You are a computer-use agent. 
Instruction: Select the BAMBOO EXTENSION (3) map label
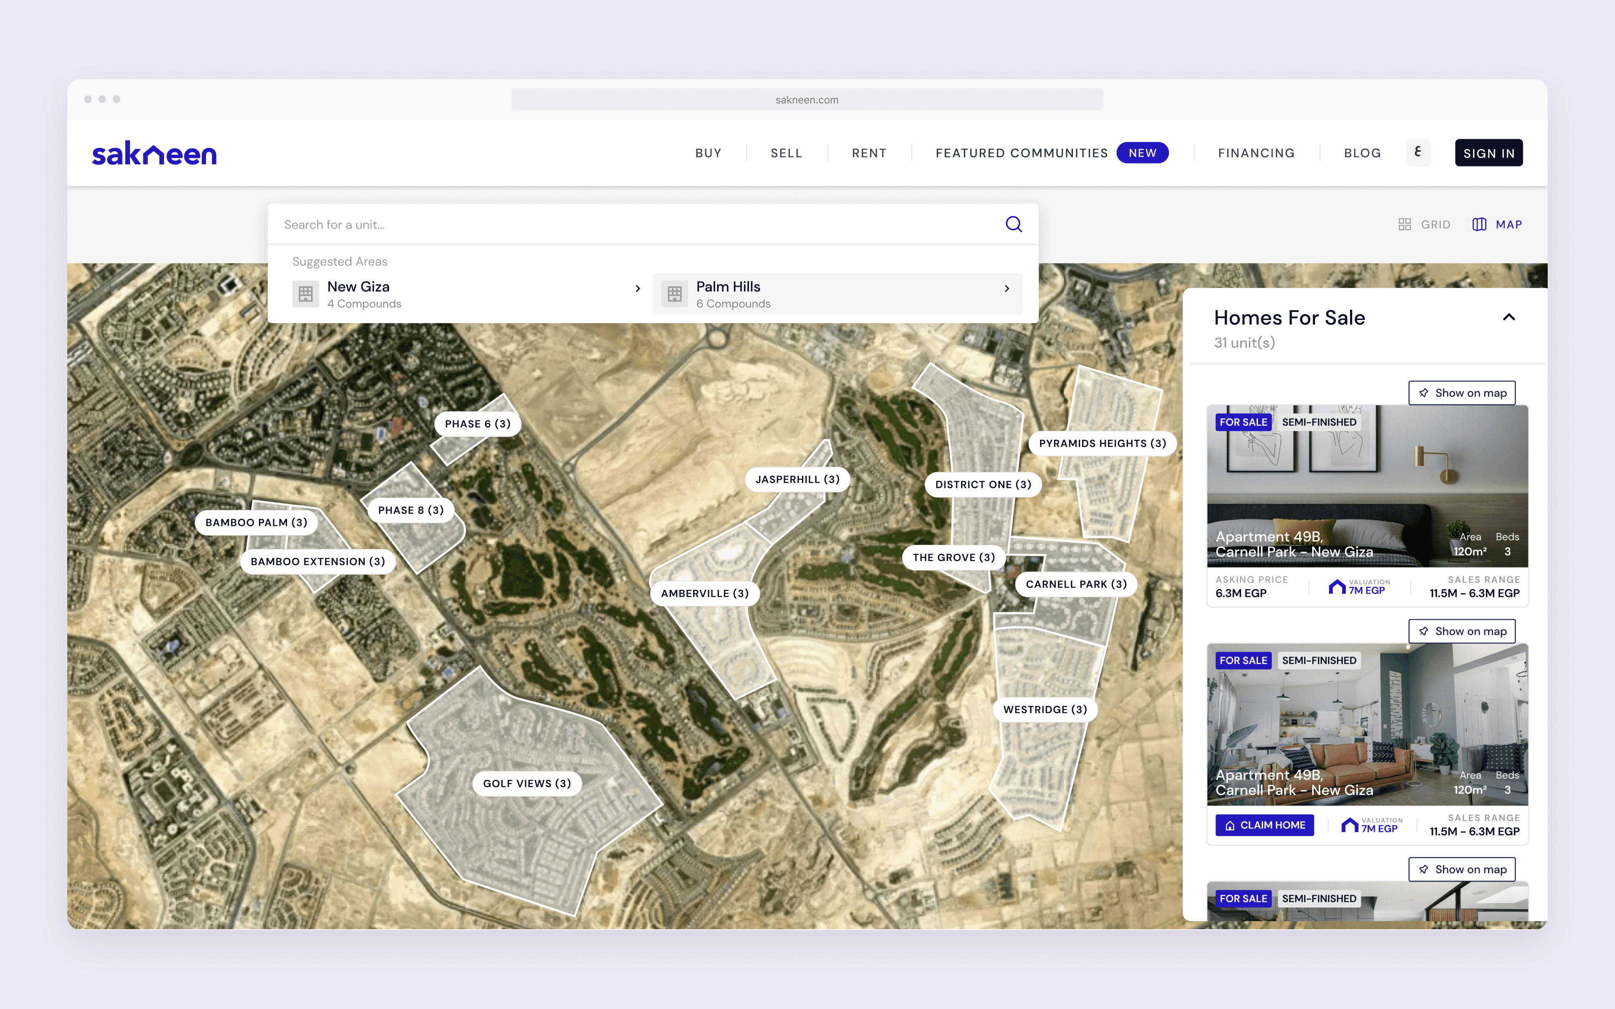[318, 561]
